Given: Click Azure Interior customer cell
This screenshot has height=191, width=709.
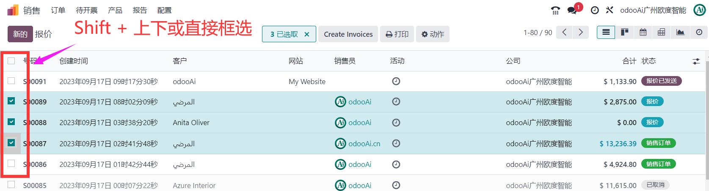Looking at the screenshot, I should click(194, 185).
